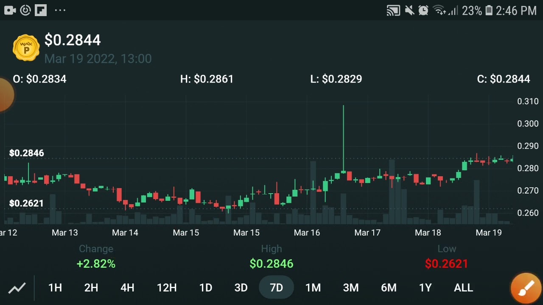Switch chart type with line chart icon
Screen dimensions: 543x305
coord(17,288)
